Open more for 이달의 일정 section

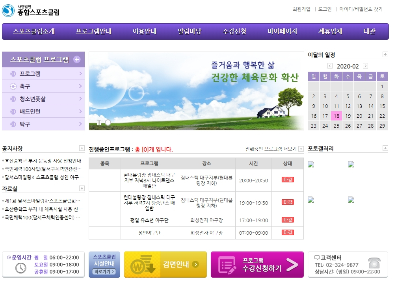click(385, 55)
